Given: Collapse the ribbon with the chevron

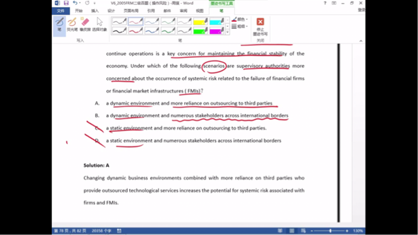Looking at the screenshot, I should click(x=361, y=41).
